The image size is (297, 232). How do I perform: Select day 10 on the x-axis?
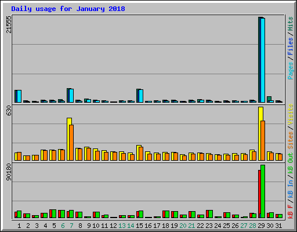[96, 226]
